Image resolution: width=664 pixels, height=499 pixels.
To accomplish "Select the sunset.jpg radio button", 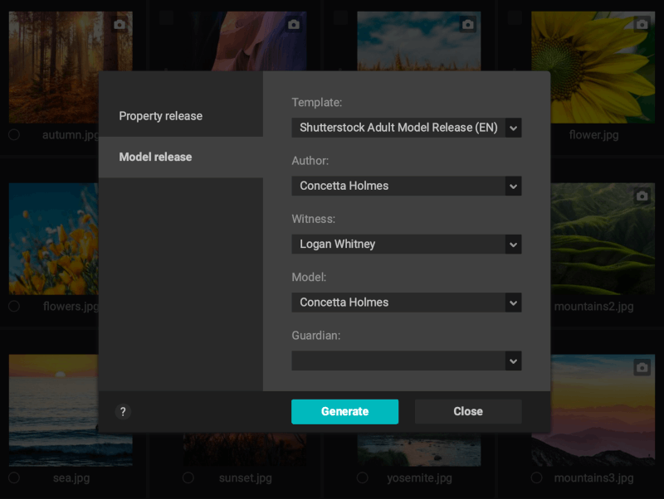I will click(x=188, y=477).
